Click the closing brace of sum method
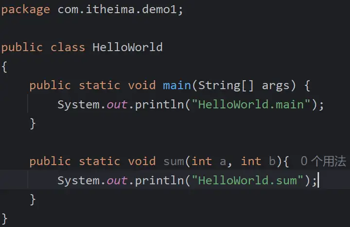The image size is (350, 227). pyautogui.click(x=33, y=200)
